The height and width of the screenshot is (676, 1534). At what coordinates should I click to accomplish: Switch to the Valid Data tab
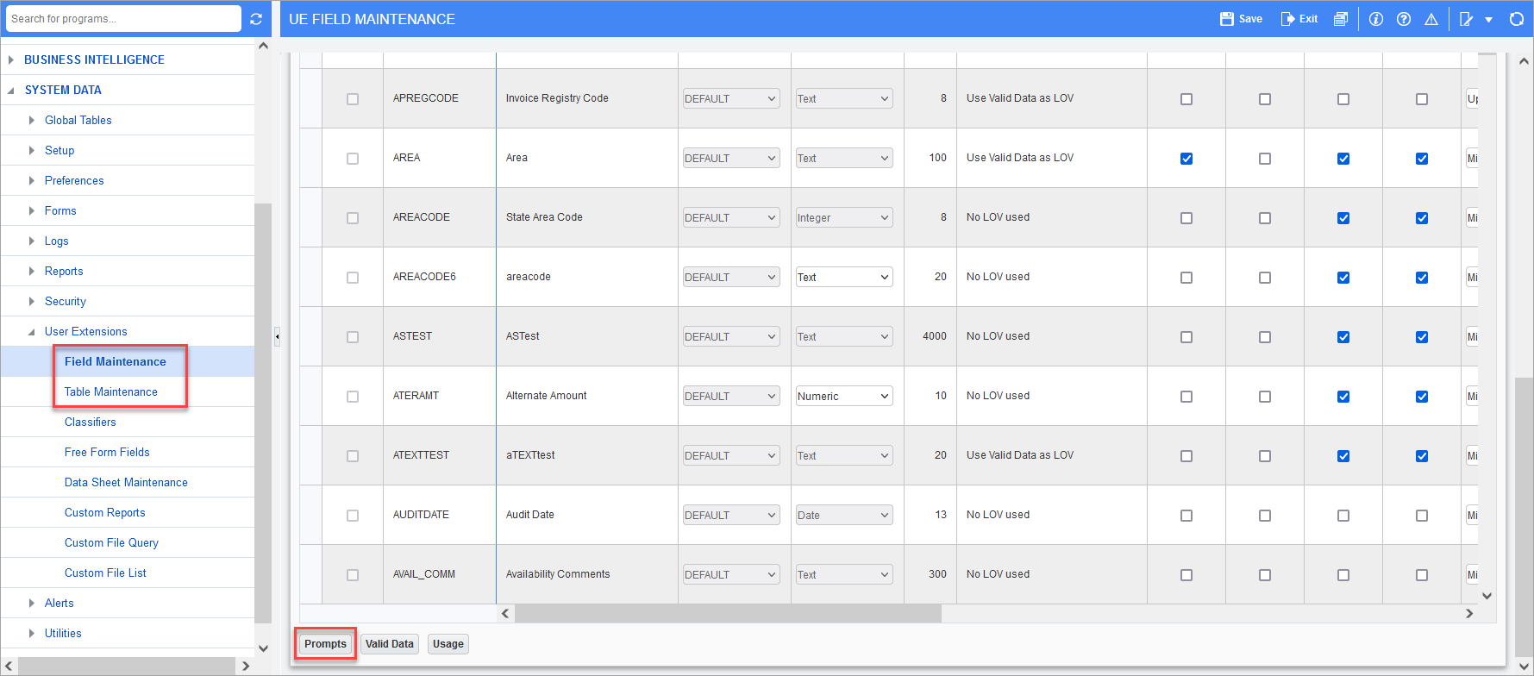(390, 644)
